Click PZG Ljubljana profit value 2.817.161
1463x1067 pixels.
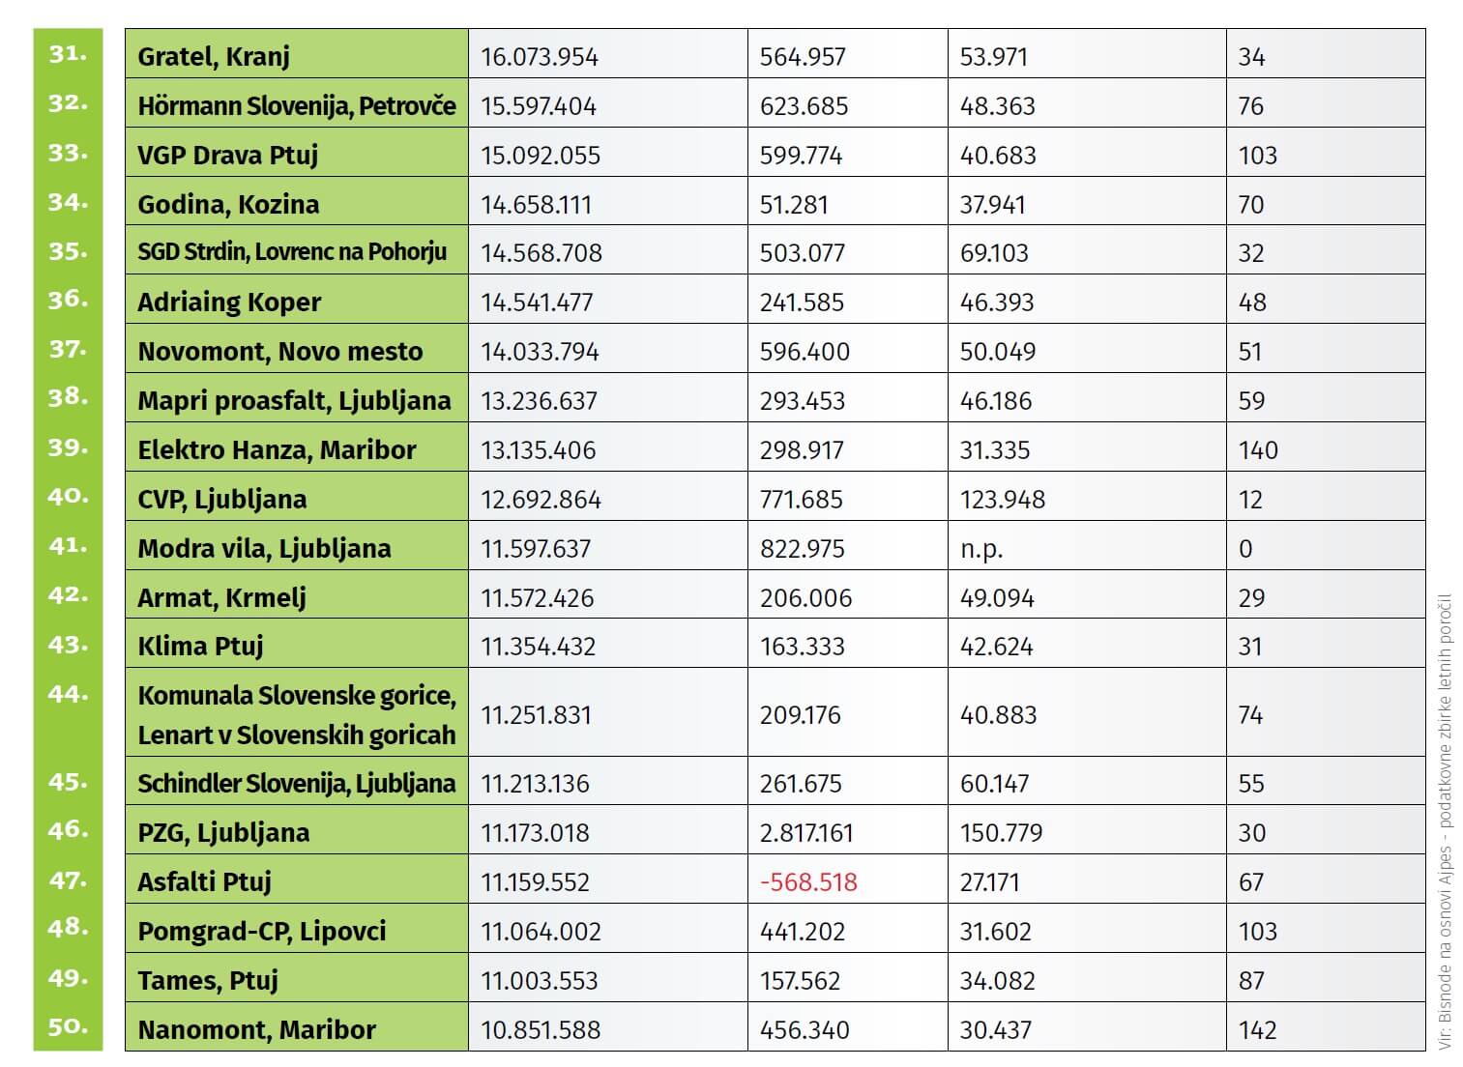806,832
